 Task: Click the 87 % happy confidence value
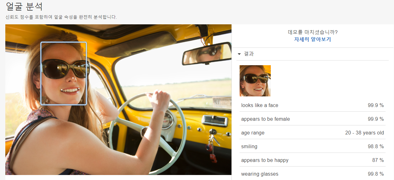coord(377,160)
